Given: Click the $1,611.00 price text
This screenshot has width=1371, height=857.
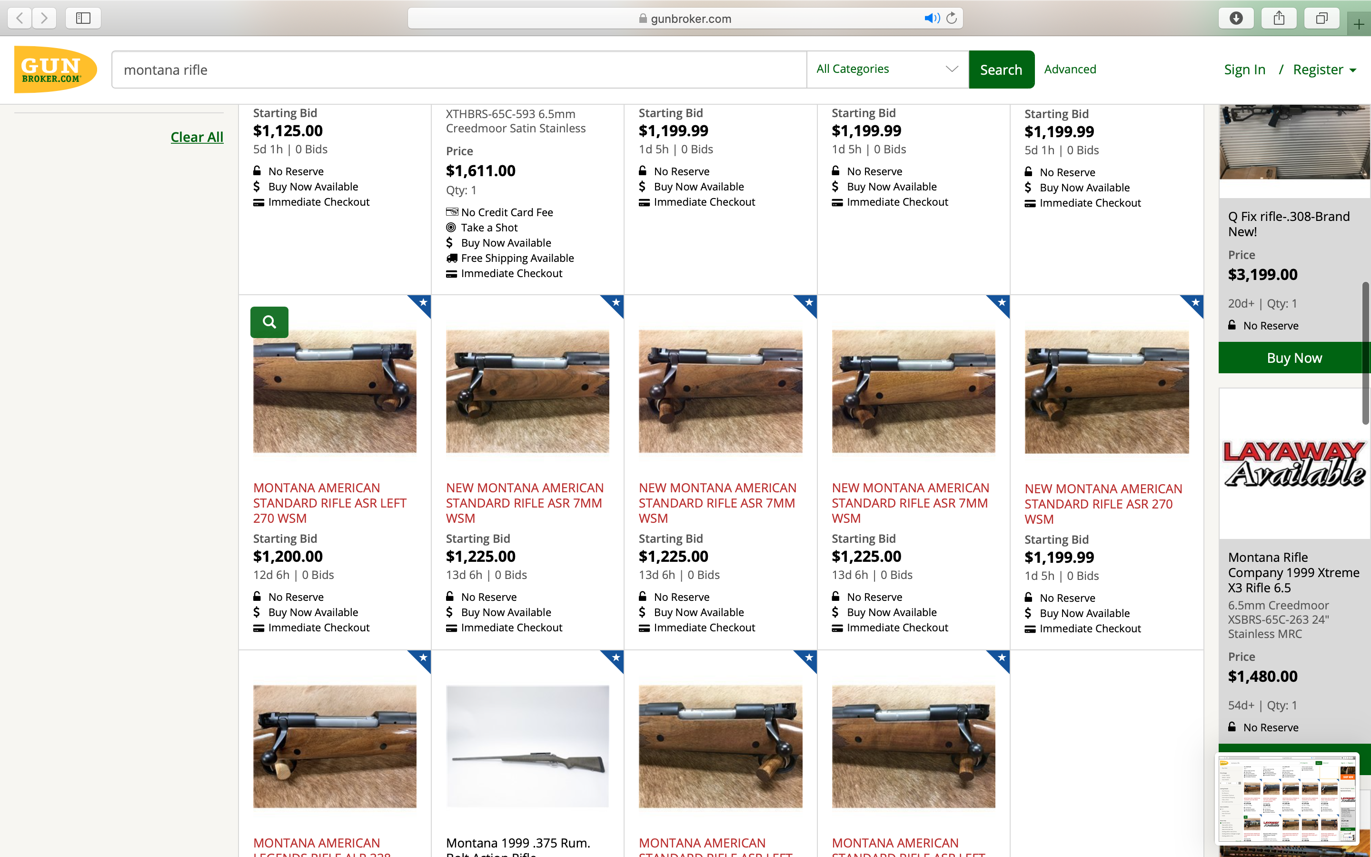Looking at the screenshot, I should click(x=480, y=170).
